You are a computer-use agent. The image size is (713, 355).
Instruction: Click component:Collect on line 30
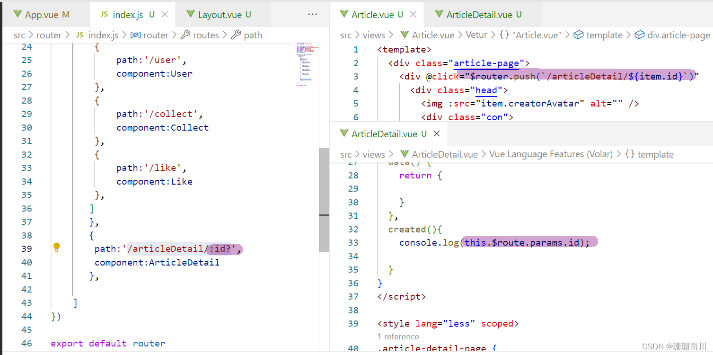162,127
